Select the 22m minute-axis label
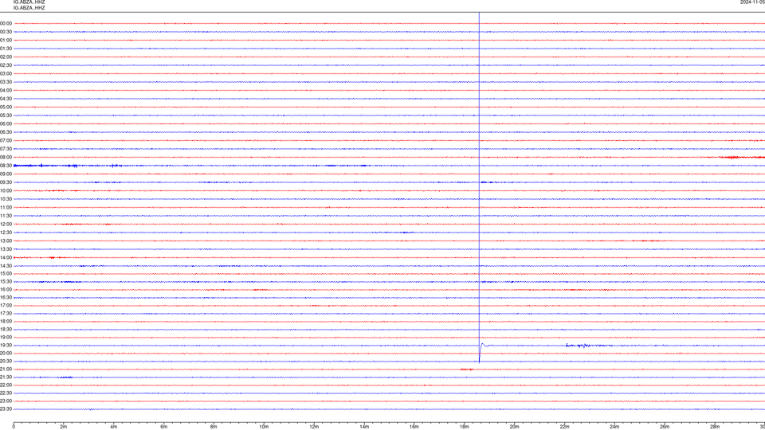 coord(564,427)
